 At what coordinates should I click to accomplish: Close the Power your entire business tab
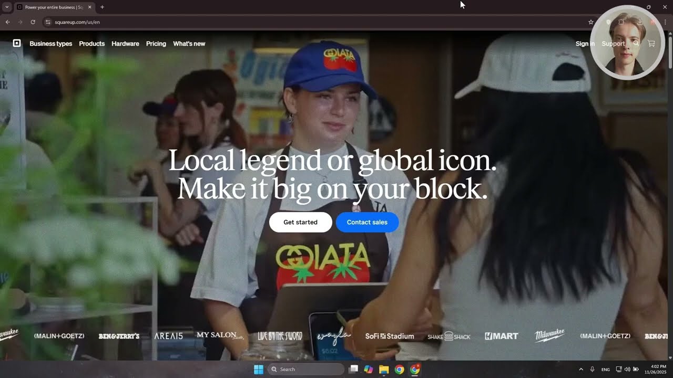[89, 7]
